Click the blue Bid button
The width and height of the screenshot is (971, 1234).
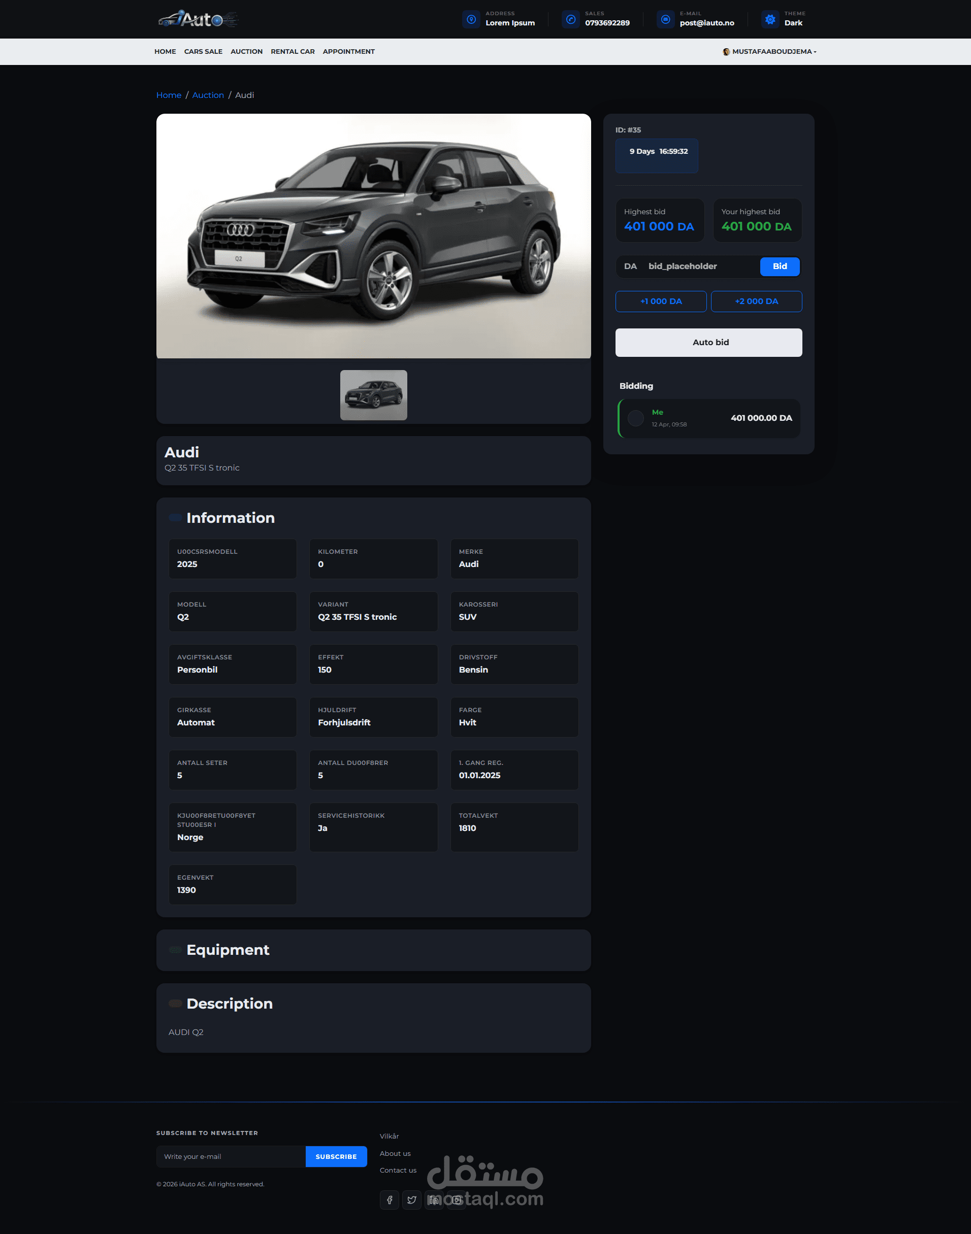(x=780, y=266)
